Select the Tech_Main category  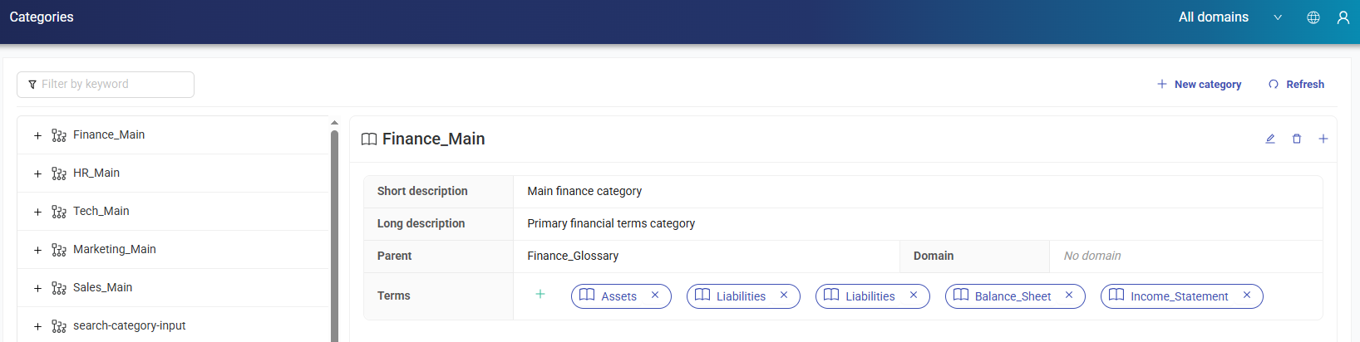pos(101,212)
